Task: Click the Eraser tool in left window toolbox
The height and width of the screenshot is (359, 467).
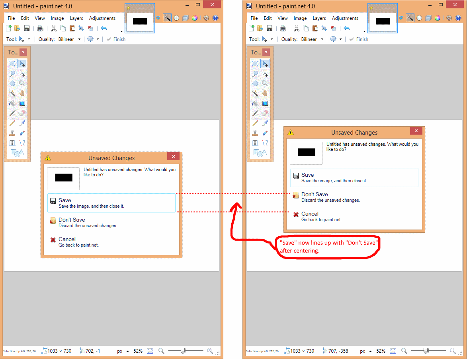Action: click(x=22, y=113)
